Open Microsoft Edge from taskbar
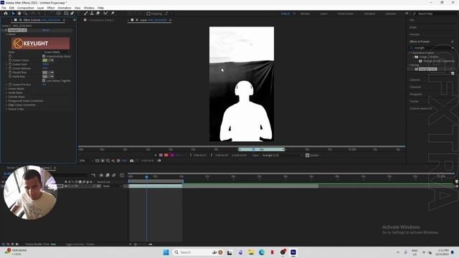The height and width of the screenshot is (258, 459). point(261,252)
